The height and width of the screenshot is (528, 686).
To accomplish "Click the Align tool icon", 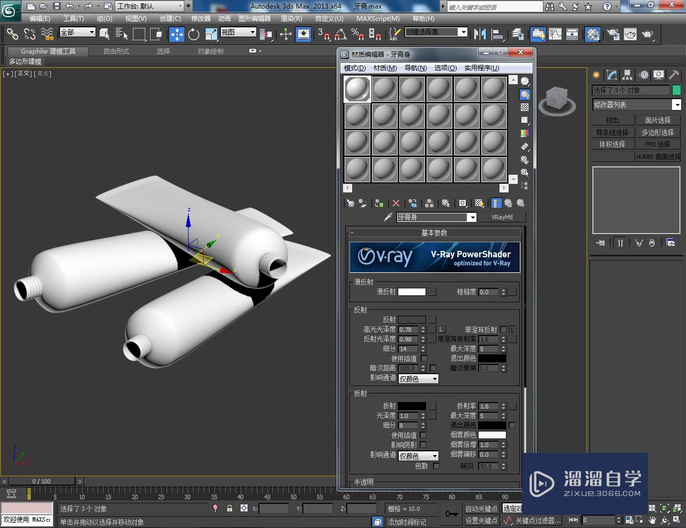I will (x=497, y=34).
